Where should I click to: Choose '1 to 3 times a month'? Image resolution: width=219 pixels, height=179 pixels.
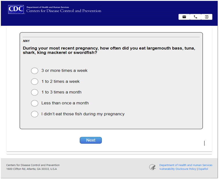(35, 92)
